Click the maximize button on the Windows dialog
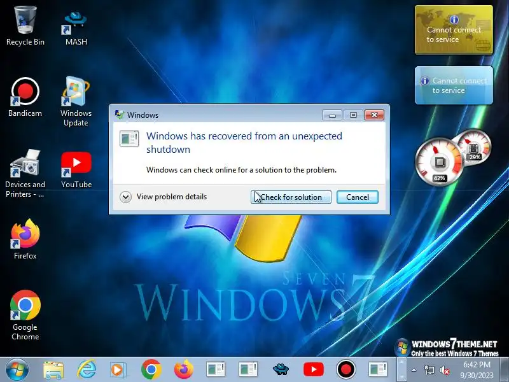Viewport: 509px width, 382px height. point(353,115)
